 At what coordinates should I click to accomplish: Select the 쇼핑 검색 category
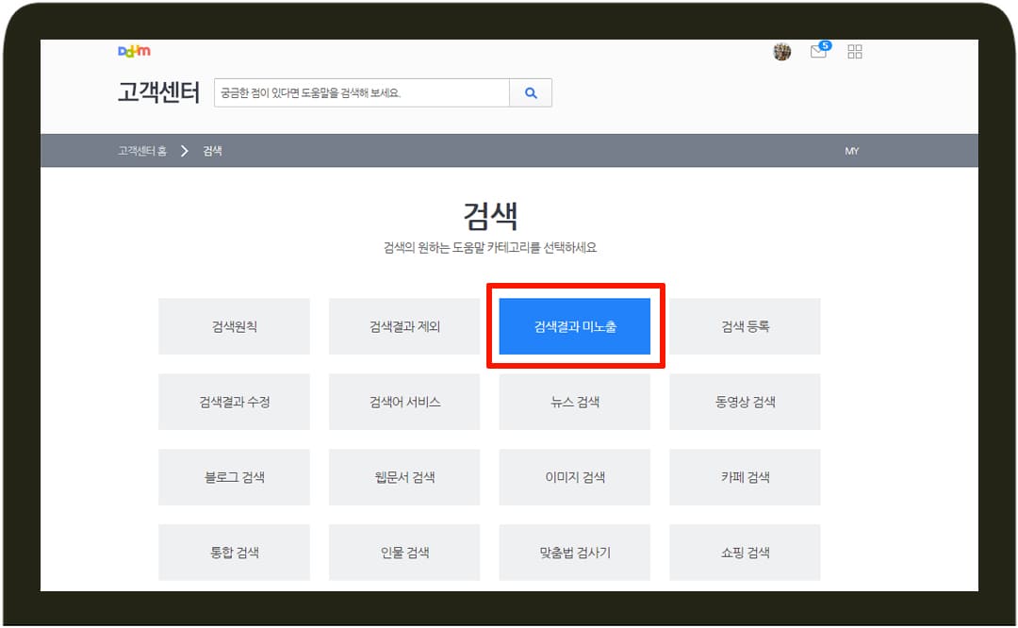click(x=745, y=553)
